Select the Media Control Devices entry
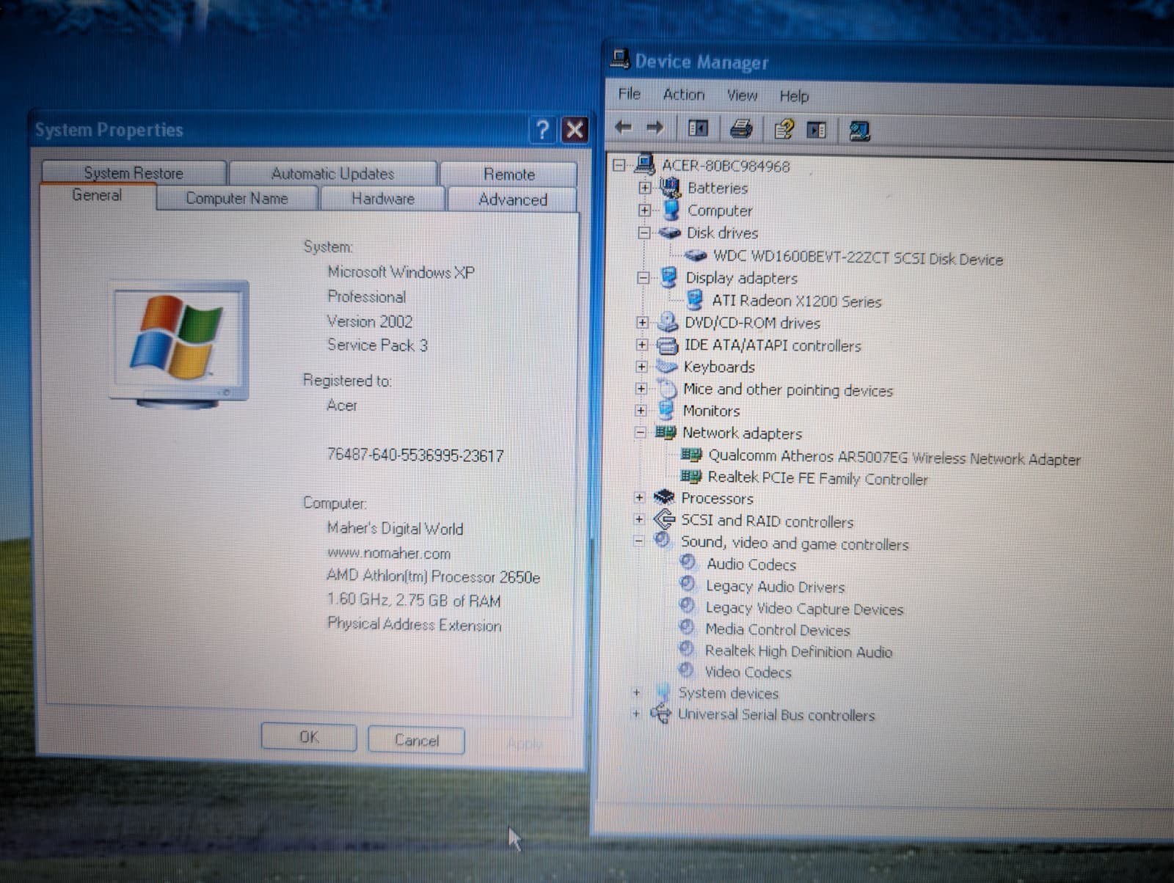The width and height of the screenshot is (1174, 883). (777, 629)
